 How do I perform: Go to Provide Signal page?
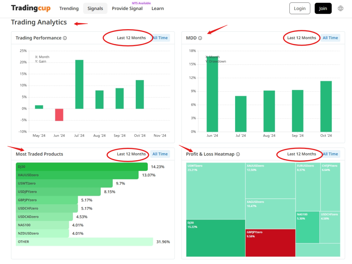click(127, 9)
